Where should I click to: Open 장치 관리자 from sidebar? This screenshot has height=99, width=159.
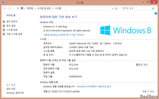pos(12,21)
